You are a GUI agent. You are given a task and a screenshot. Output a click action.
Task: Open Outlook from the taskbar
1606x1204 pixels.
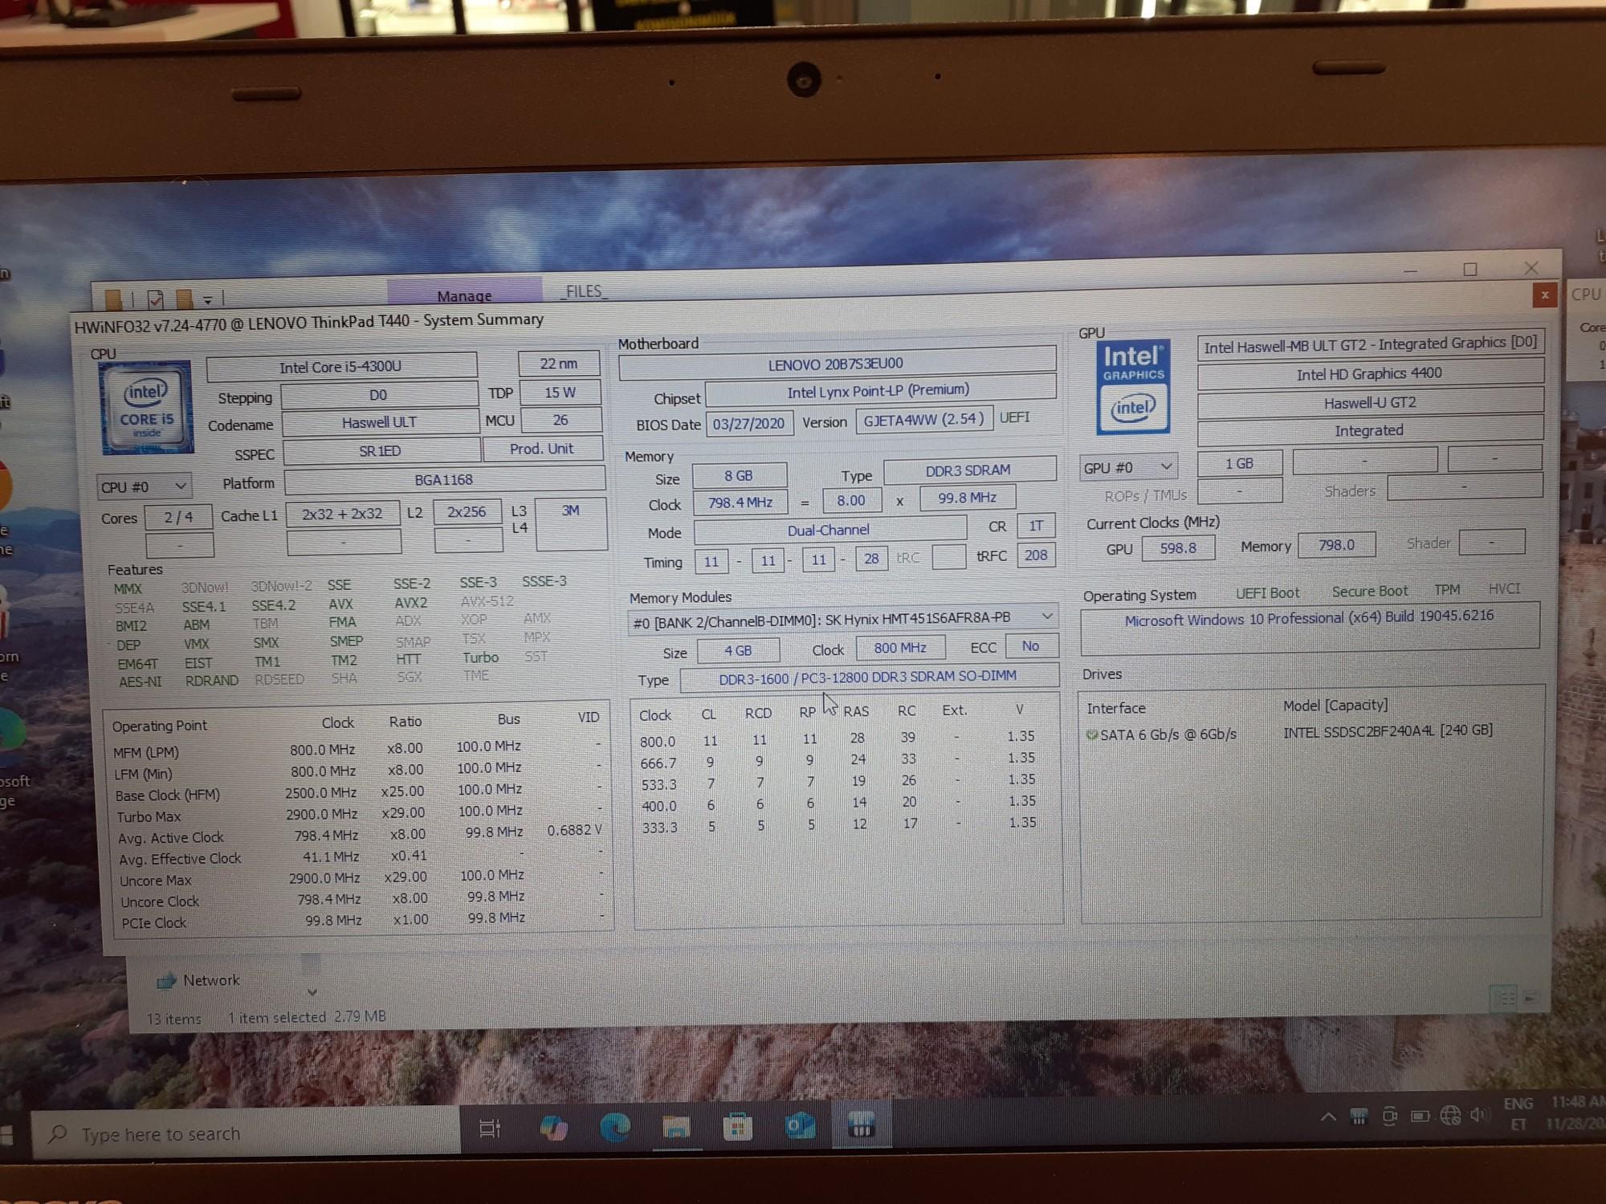pos(800,1126)
